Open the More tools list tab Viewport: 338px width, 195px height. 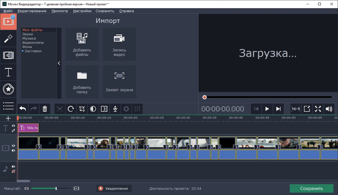8,106
